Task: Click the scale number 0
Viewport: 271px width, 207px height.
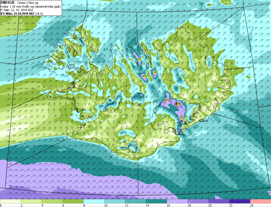Action: point(1,205)
